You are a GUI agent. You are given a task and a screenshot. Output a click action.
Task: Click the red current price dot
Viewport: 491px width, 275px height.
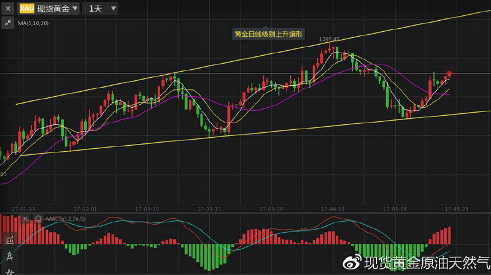click(x=450, y=73)
